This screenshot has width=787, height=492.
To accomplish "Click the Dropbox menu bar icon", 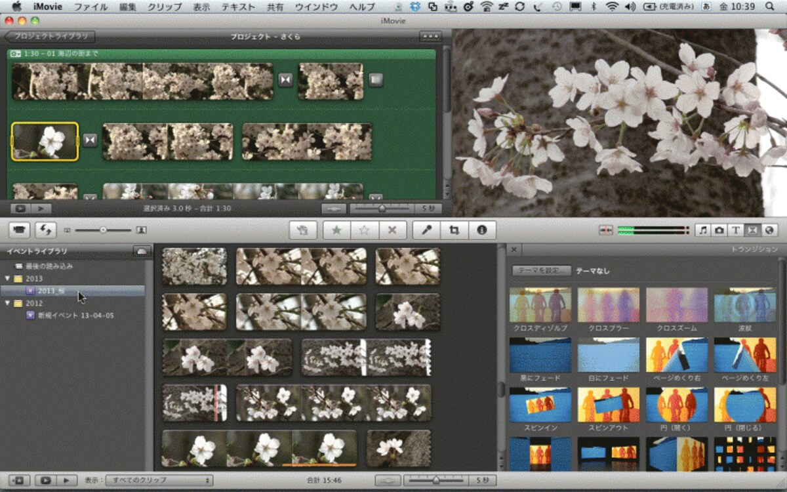I will tap(414, 7).
